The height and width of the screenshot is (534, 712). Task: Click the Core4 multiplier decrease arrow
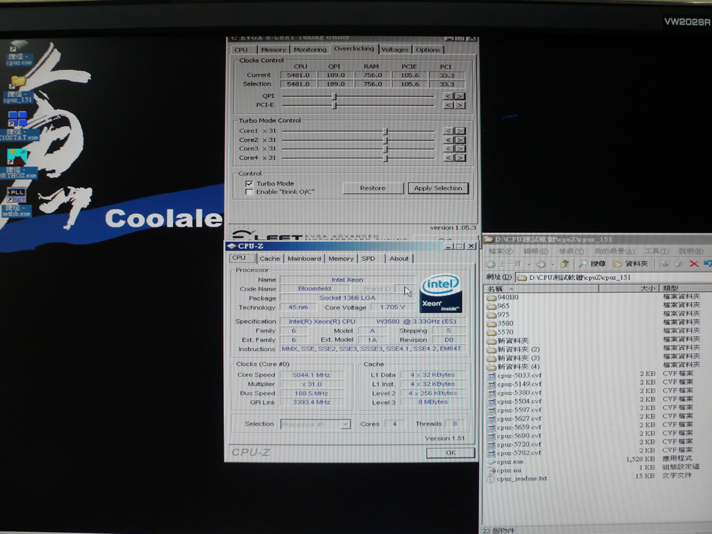[x=448, y=158]
